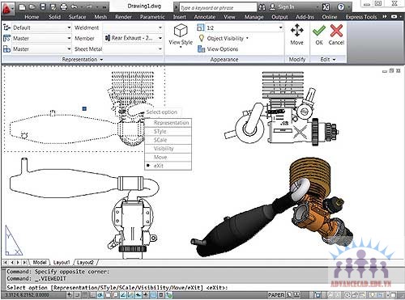Click the user icon beside Sign In

point(272,7)
